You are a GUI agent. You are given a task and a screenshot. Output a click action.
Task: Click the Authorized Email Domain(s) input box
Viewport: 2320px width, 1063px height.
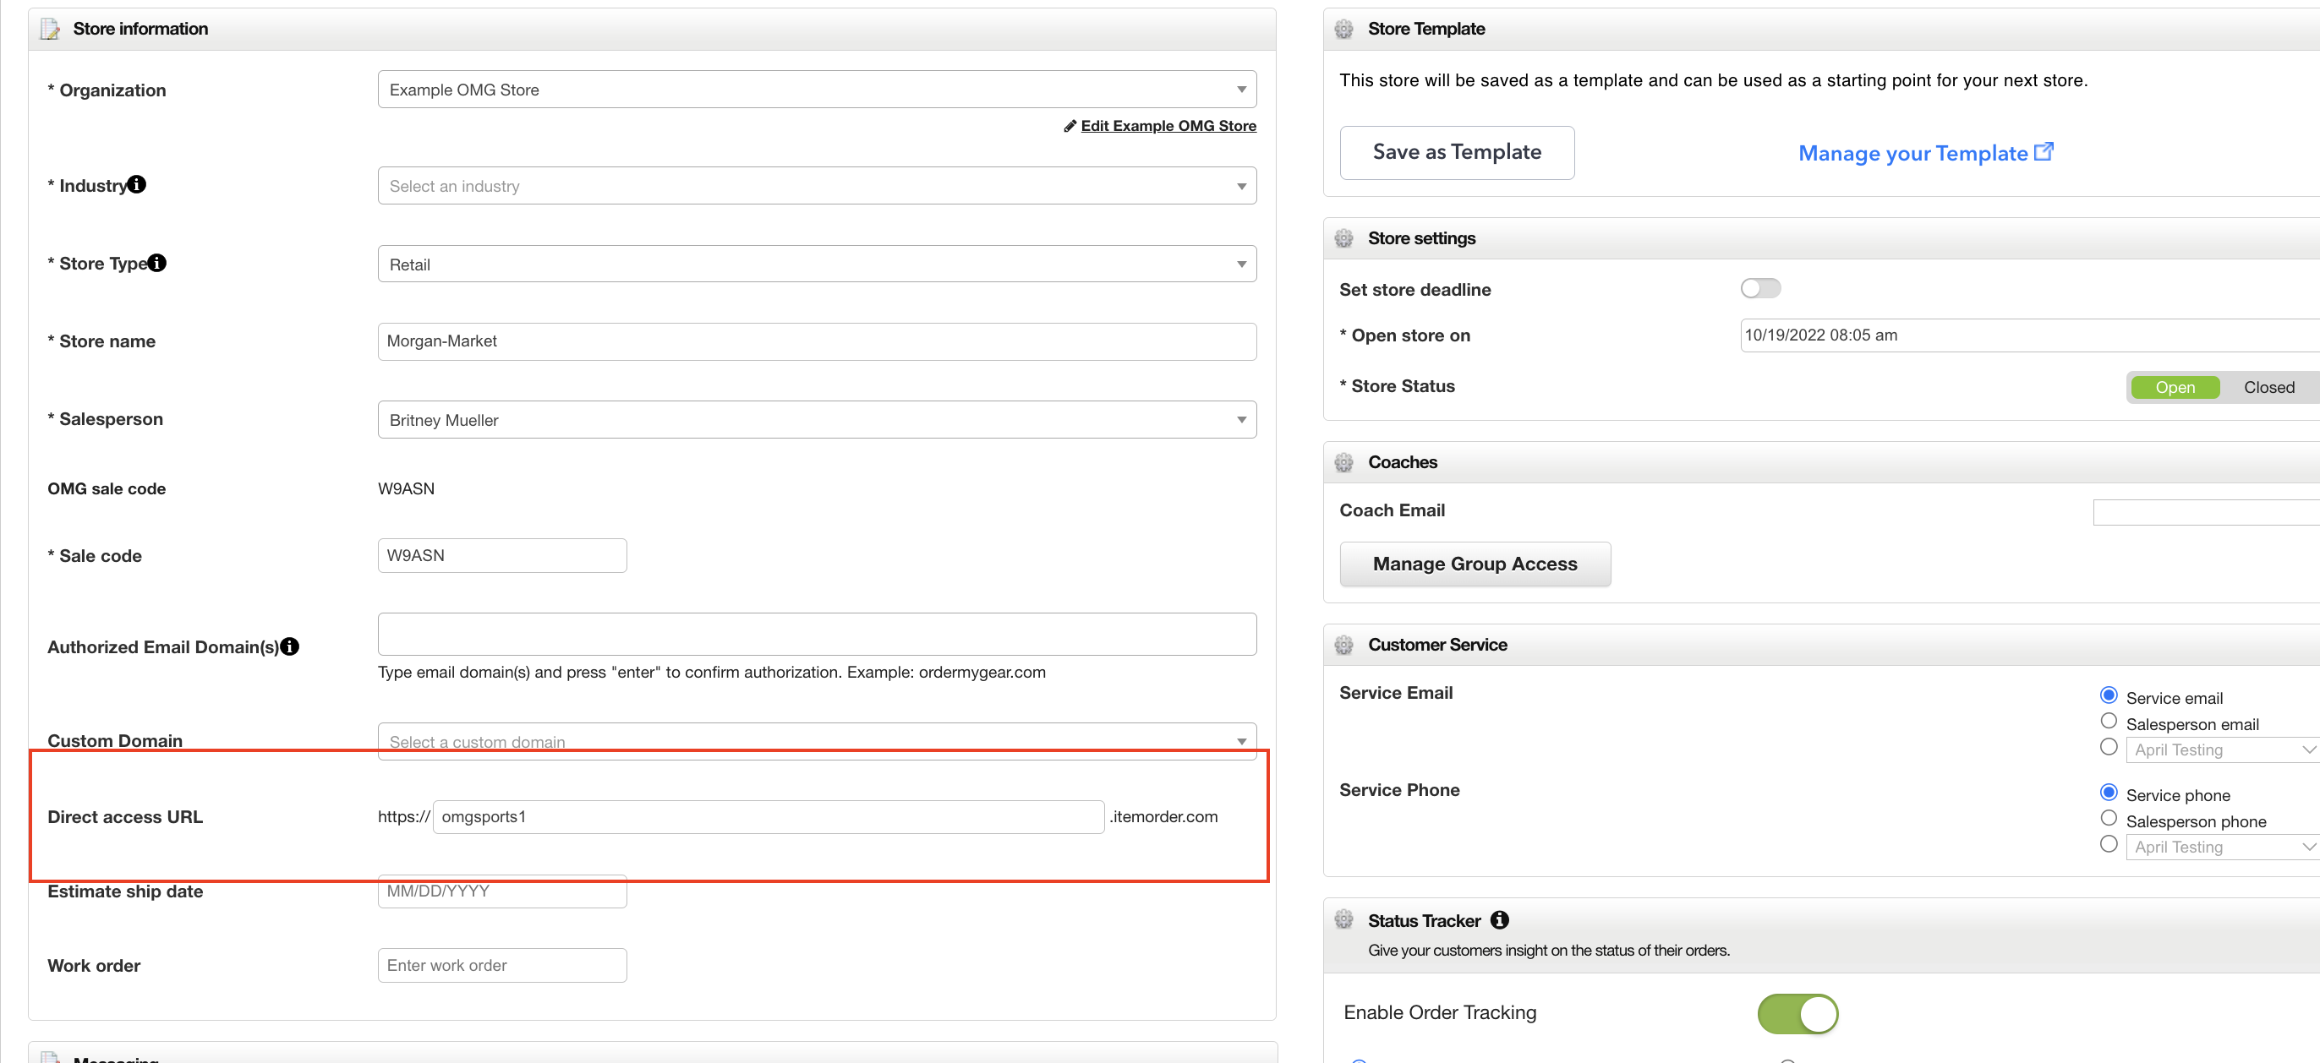(817, 634)
